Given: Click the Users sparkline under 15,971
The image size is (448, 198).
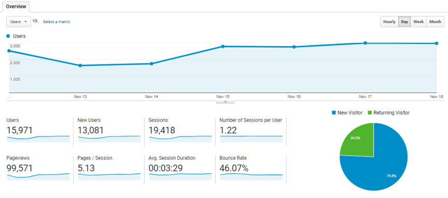Looking at the screenshot, I should pyautogui.click(x=38, y=139).
